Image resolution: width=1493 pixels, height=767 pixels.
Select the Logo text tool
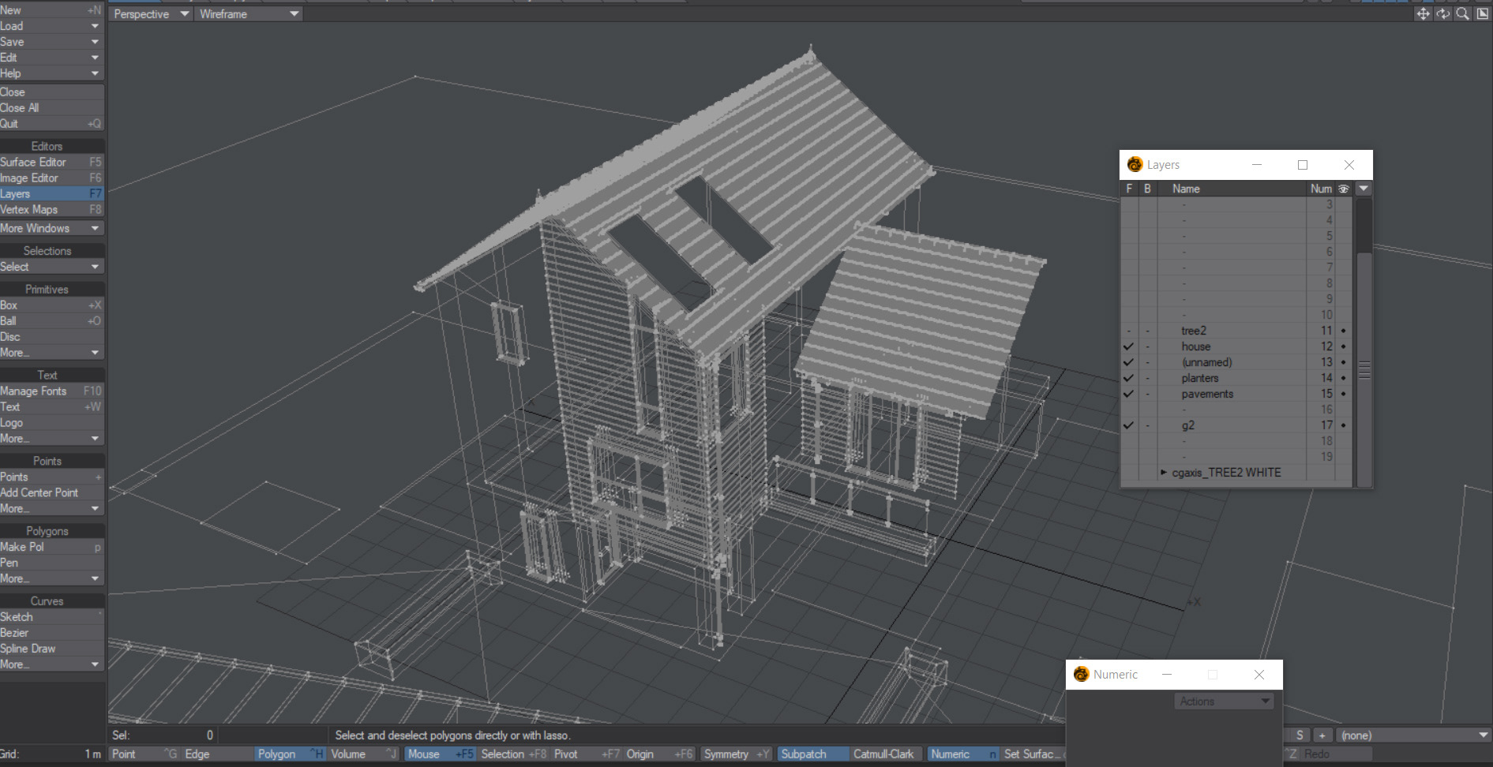coord(52,423)
